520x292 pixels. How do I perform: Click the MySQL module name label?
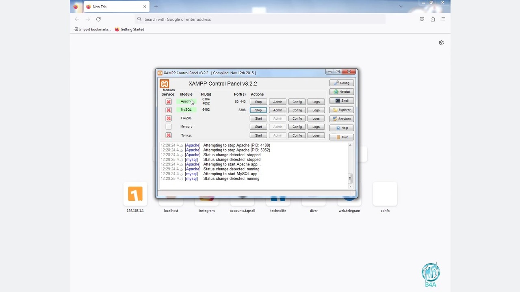pyautogui.click(x=186, y=109)
